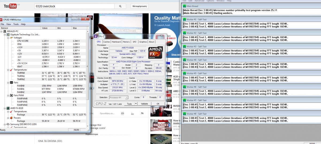
Task: Collapse the AMD FX-8320 tree node
Action: (x=5, y=108)
